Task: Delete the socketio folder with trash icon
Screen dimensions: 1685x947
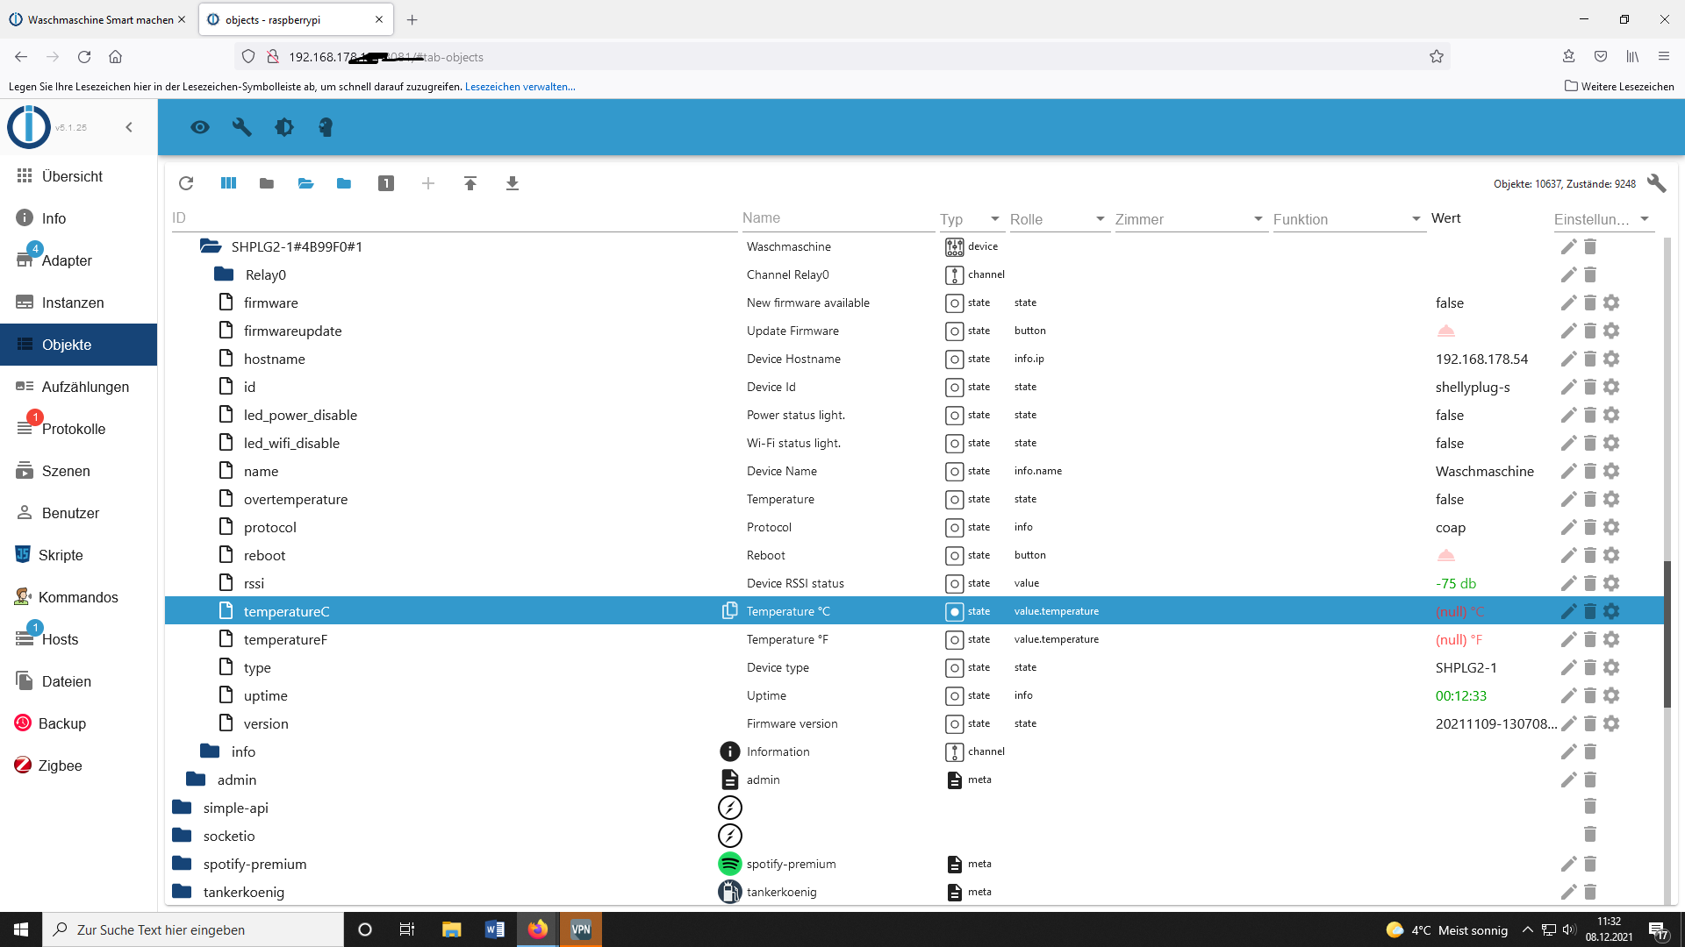Action: [x=1590, y=834]
